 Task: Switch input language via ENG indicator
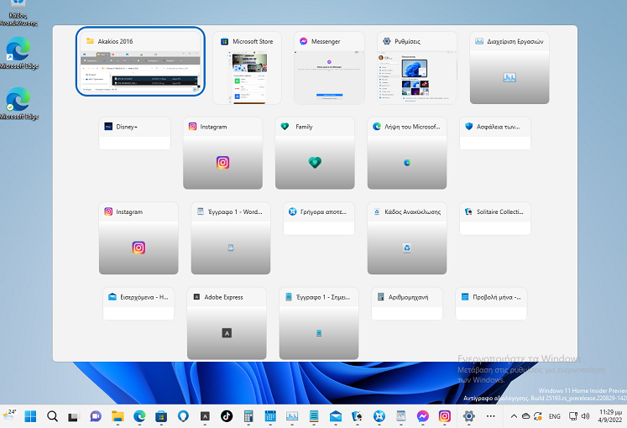(x=554, y=416)
